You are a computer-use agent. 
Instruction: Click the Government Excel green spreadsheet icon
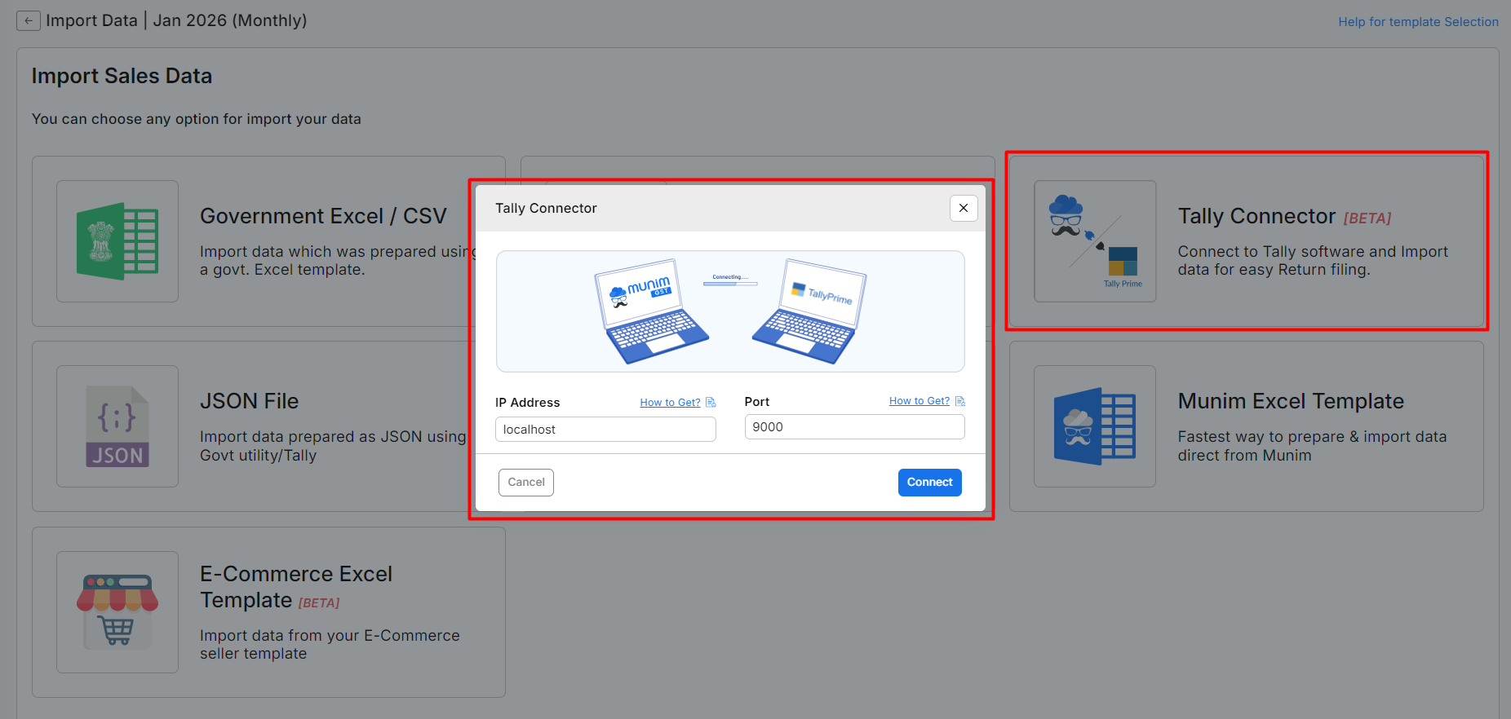(117, 241)
